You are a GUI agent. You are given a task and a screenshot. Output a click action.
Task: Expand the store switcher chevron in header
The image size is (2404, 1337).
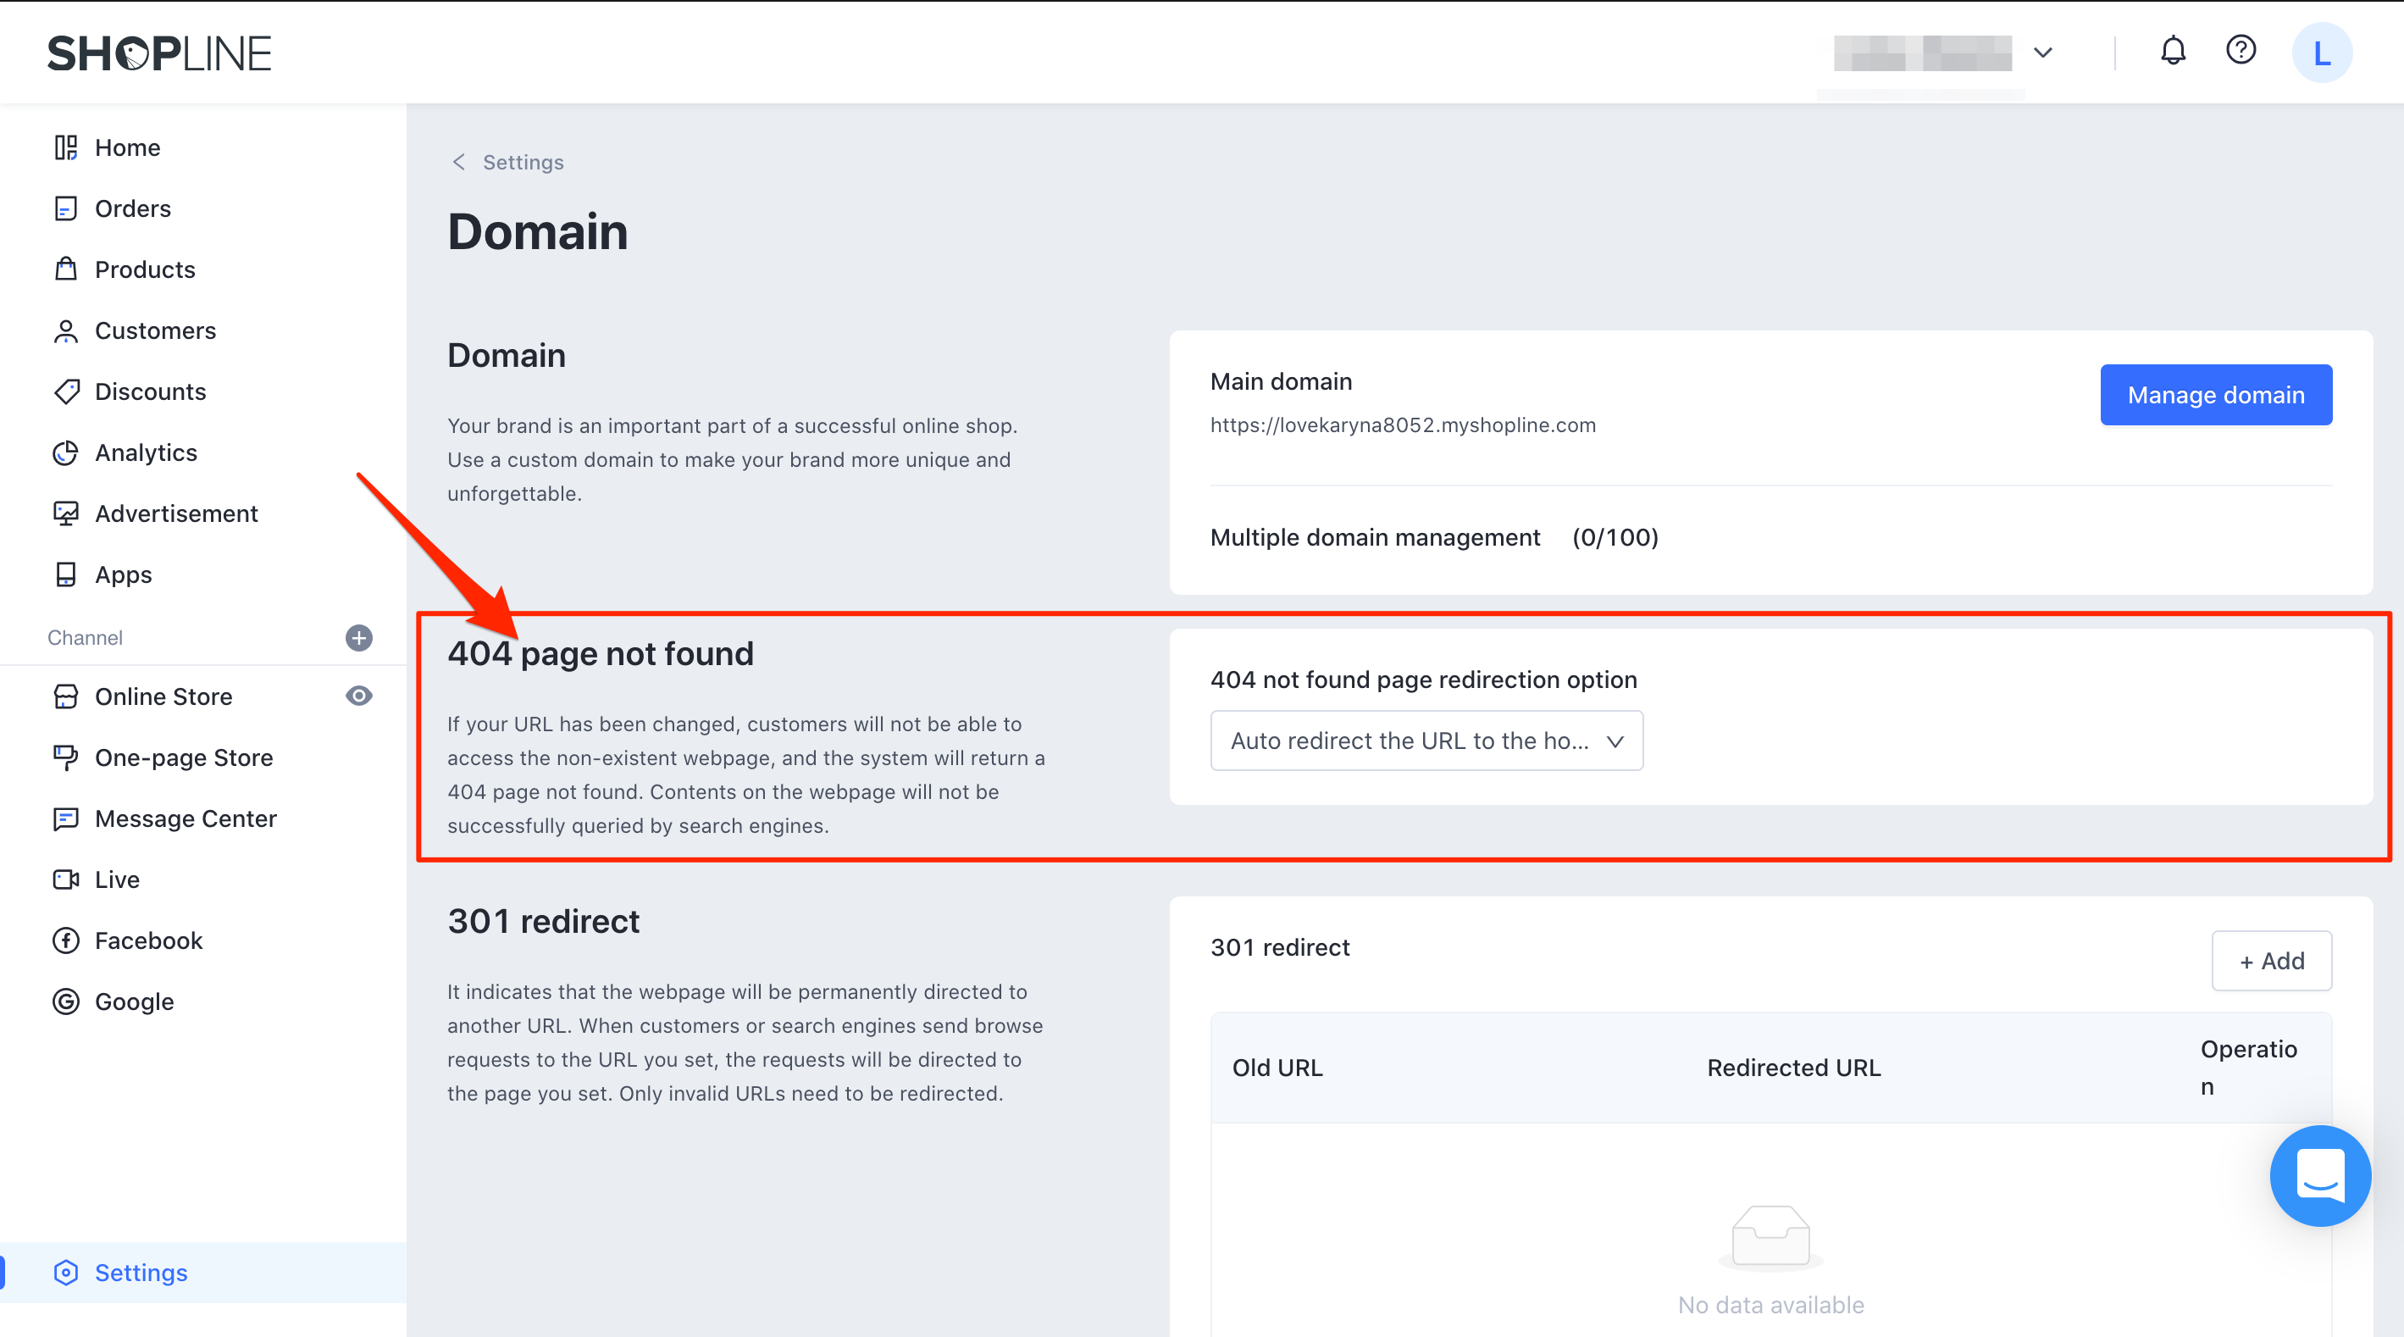click(x=2043, y=53)
